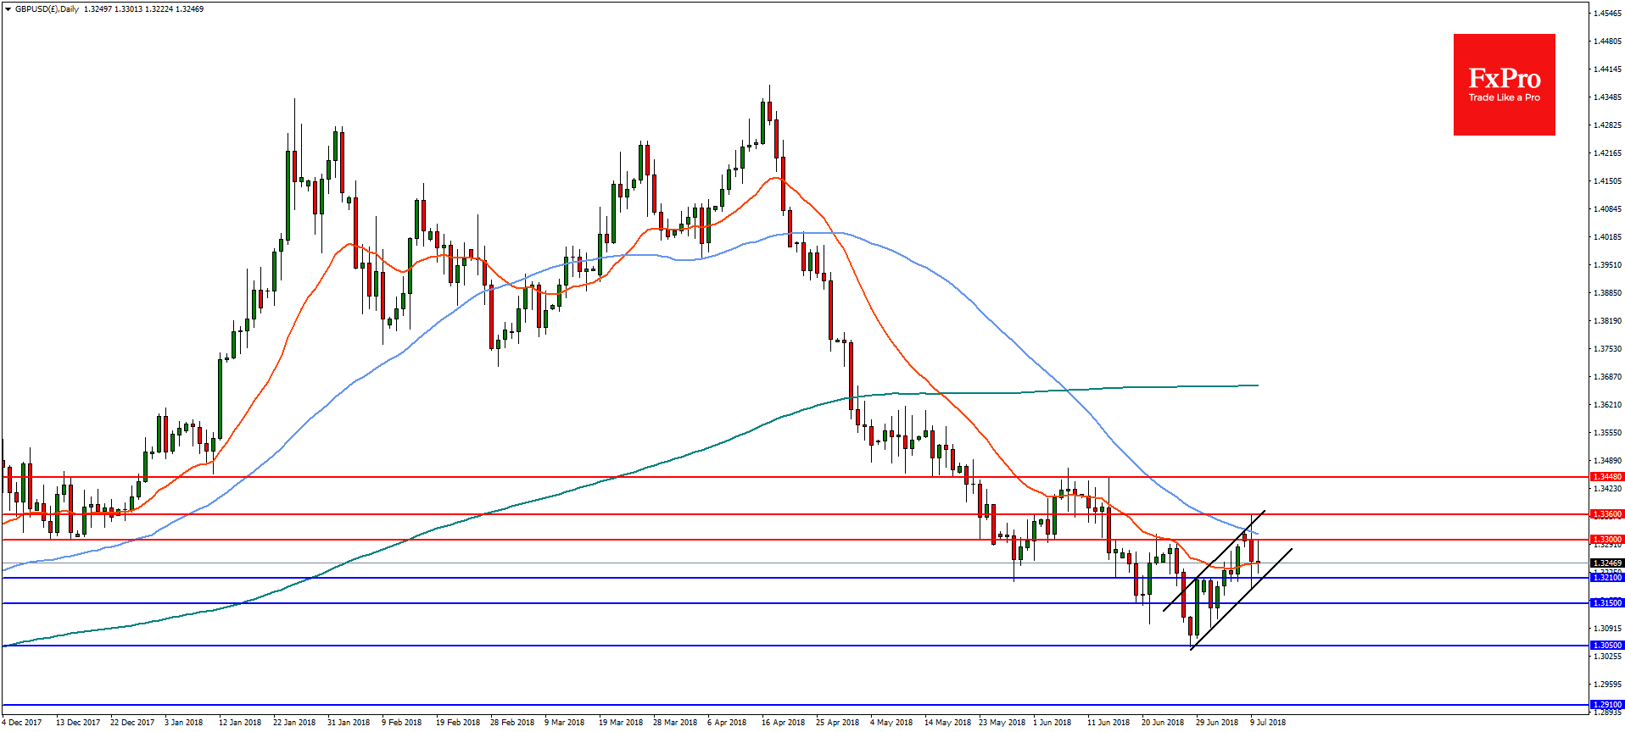Select the 1.29100 blue price label
Screen dimensions: 1625x732
click(x=1606, y=705)
